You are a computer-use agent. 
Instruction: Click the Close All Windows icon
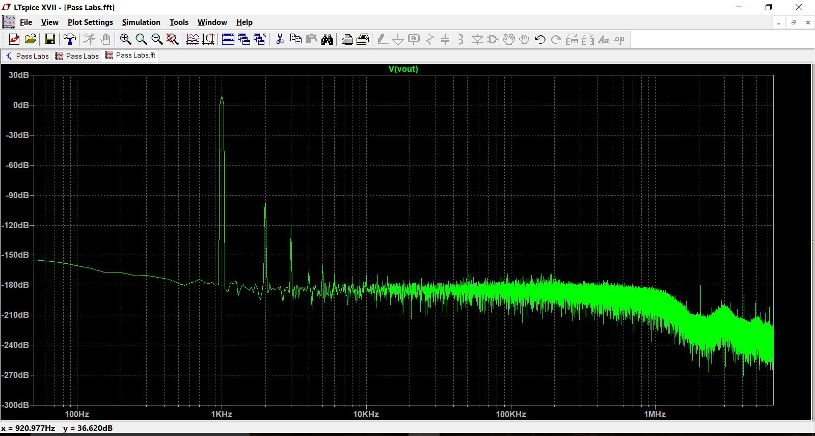(x=260, y=39)
